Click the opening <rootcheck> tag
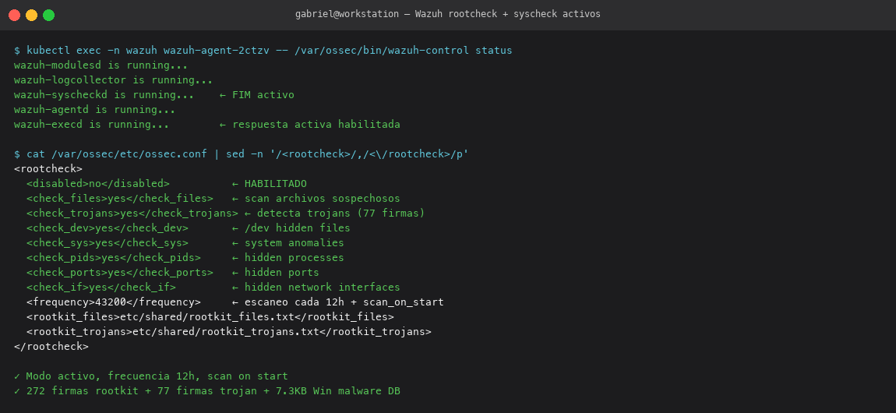The width and height of the screenshot is (896, 413). [48, 169]
